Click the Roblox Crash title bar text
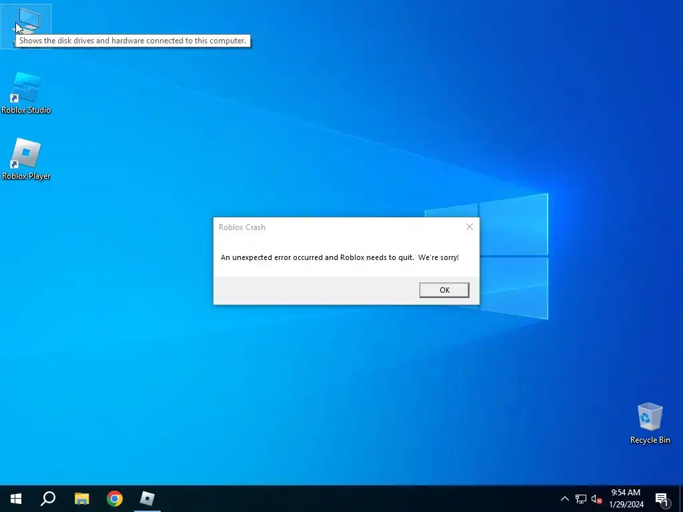This screenshot has width=683, height=512. pos(241,227)
